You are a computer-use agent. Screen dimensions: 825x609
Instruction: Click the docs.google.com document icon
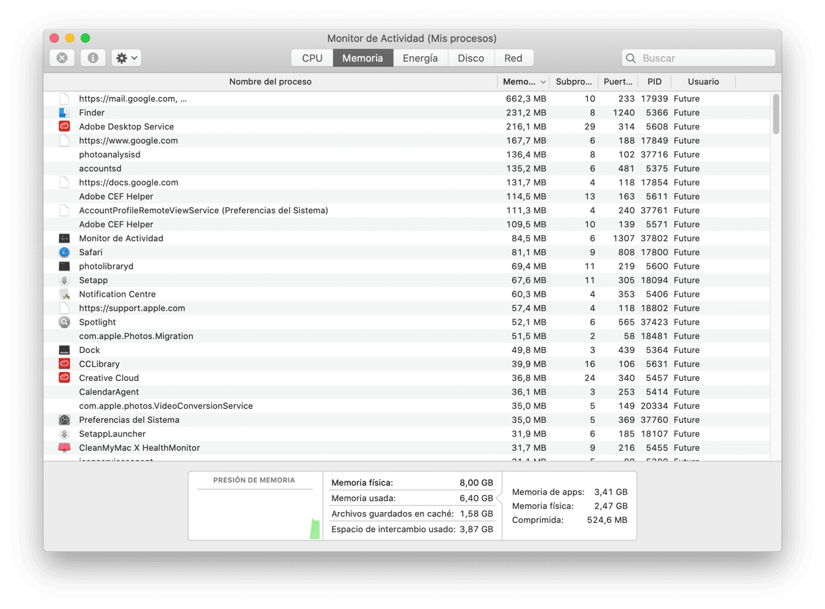(x=64, y=183)
